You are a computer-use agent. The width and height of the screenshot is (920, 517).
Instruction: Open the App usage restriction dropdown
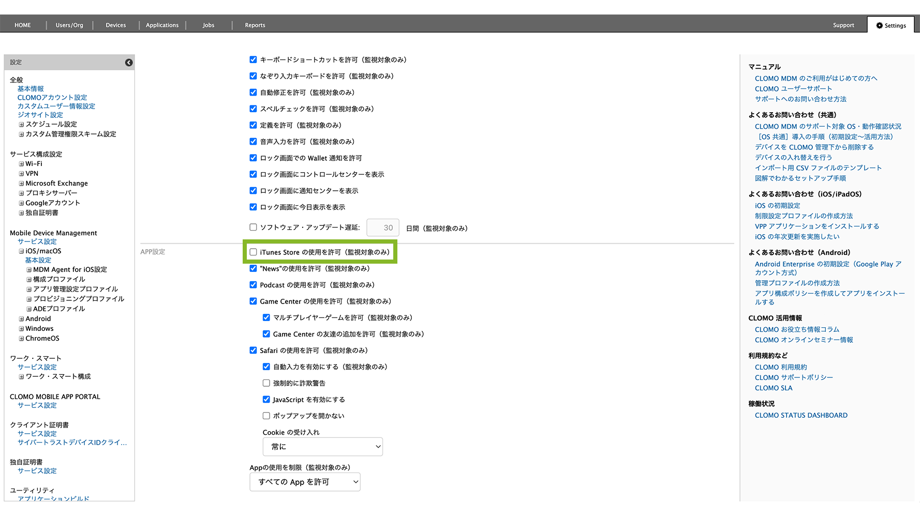[305, 482]
